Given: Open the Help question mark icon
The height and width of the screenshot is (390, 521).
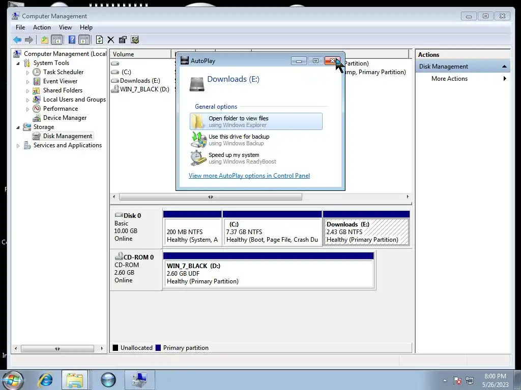Looking at the screenshot, I should (72, 40).
